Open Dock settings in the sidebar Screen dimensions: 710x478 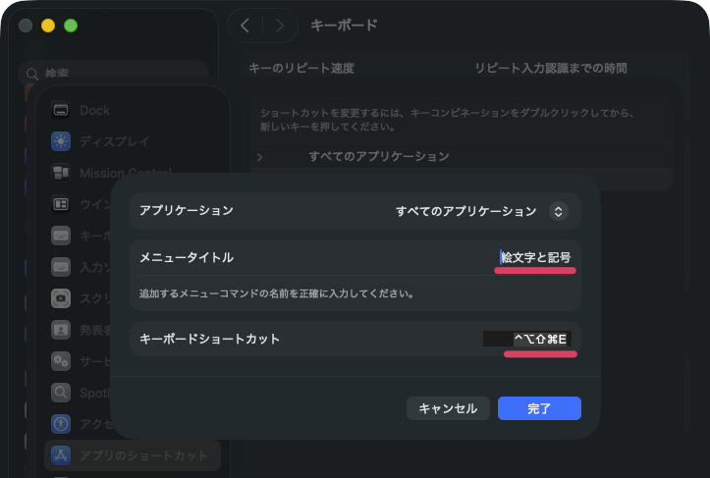coord(62,111)
